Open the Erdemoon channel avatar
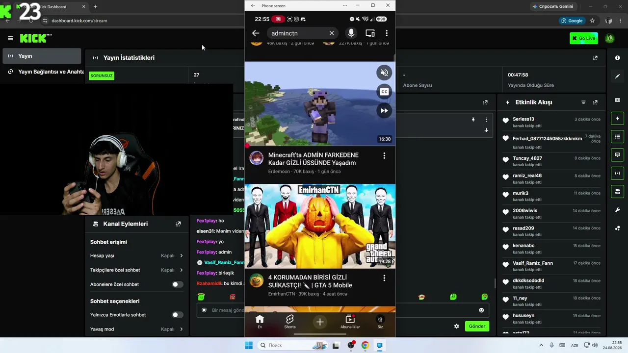This screenshot has height=353, width=628. pos(257,158)
